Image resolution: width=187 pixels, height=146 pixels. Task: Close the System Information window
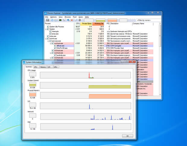[132, 62]
